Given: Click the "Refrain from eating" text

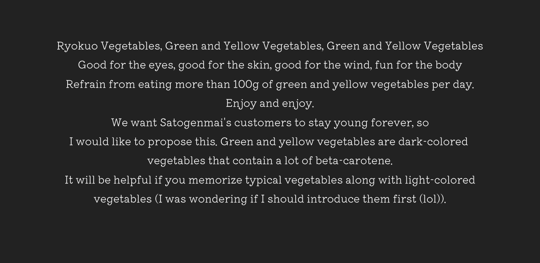Looking at the screenshot, I should pos(119,85).
